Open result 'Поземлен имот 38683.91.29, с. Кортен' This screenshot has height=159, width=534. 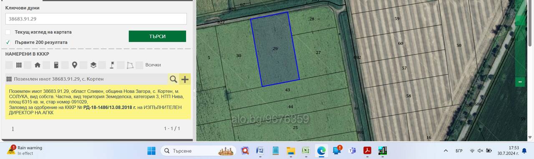click(x=58, y=79)
